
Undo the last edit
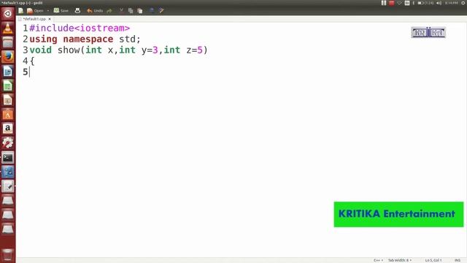pyautogui.click(x=95, y=11)
